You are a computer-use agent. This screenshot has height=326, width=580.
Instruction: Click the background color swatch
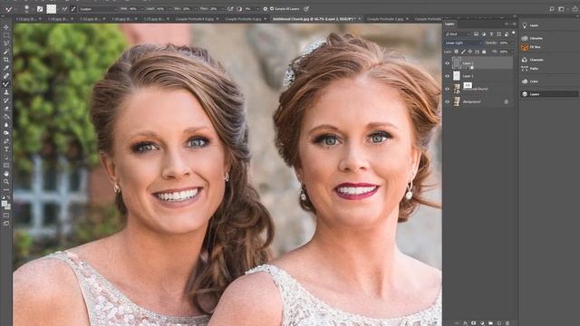pos(8,207)
